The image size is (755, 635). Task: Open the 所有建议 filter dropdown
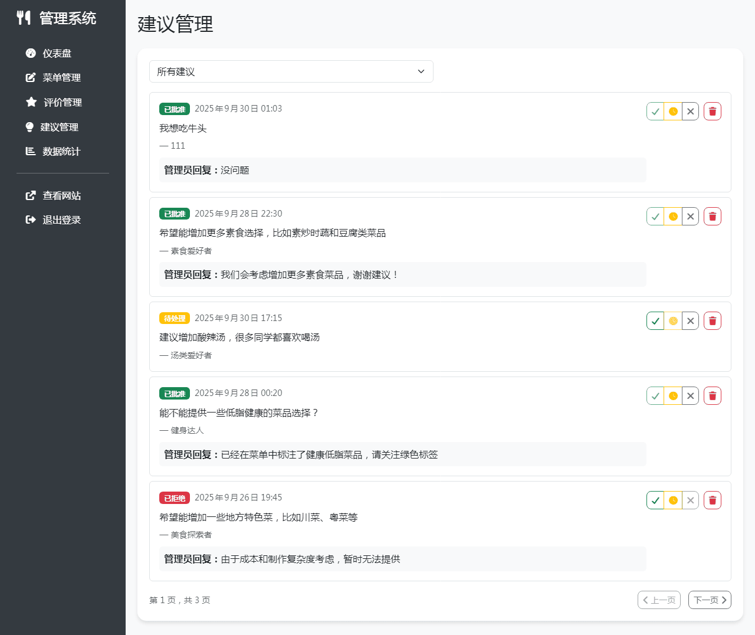(x=291, y=71)
